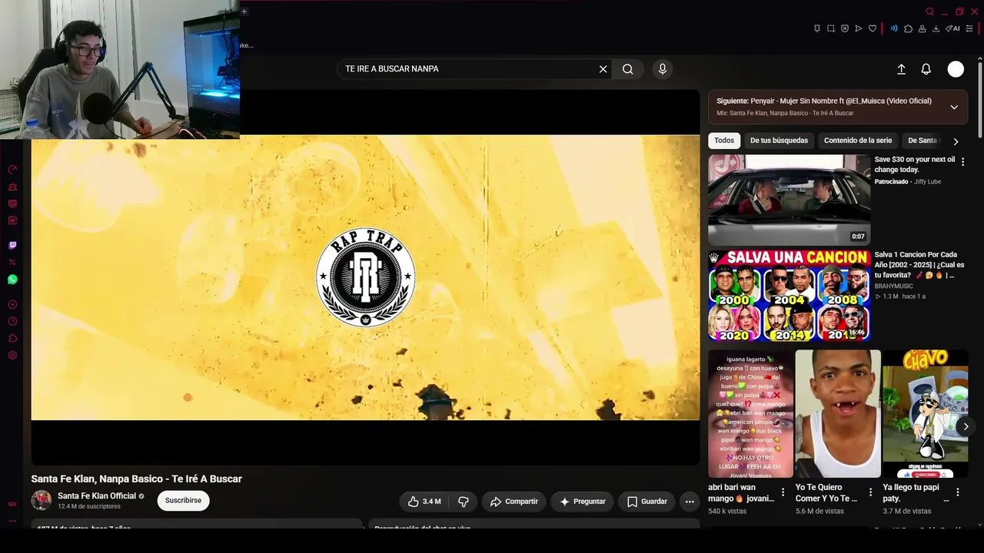Select the Todos filter chip
The width and height of the screenshot is (984, 553).
coord(724,141)
